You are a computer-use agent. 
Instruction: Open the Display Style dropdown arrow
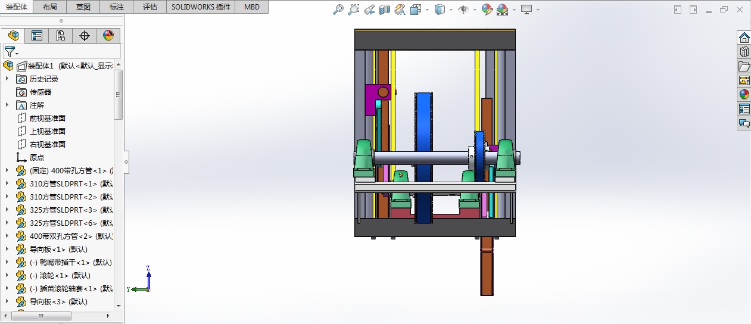[x=451, y=10]
